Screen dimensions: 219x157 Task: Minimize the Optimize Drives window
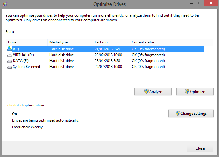click(x=192, y=3)
